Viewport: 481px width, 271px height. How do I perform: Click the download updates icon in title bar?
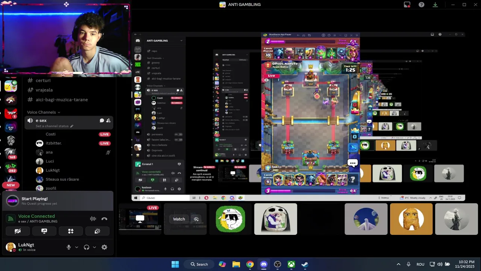[435, 5]
